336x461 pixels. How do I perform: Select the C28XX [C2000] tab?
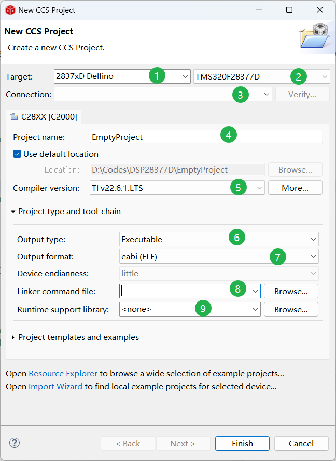(44, 117)
